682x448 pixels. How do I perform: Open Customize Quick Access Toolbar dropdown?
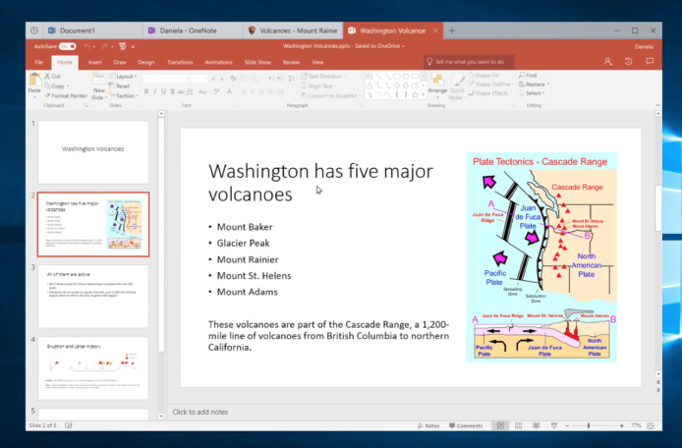pyautogui.click(x=133, y=46)
